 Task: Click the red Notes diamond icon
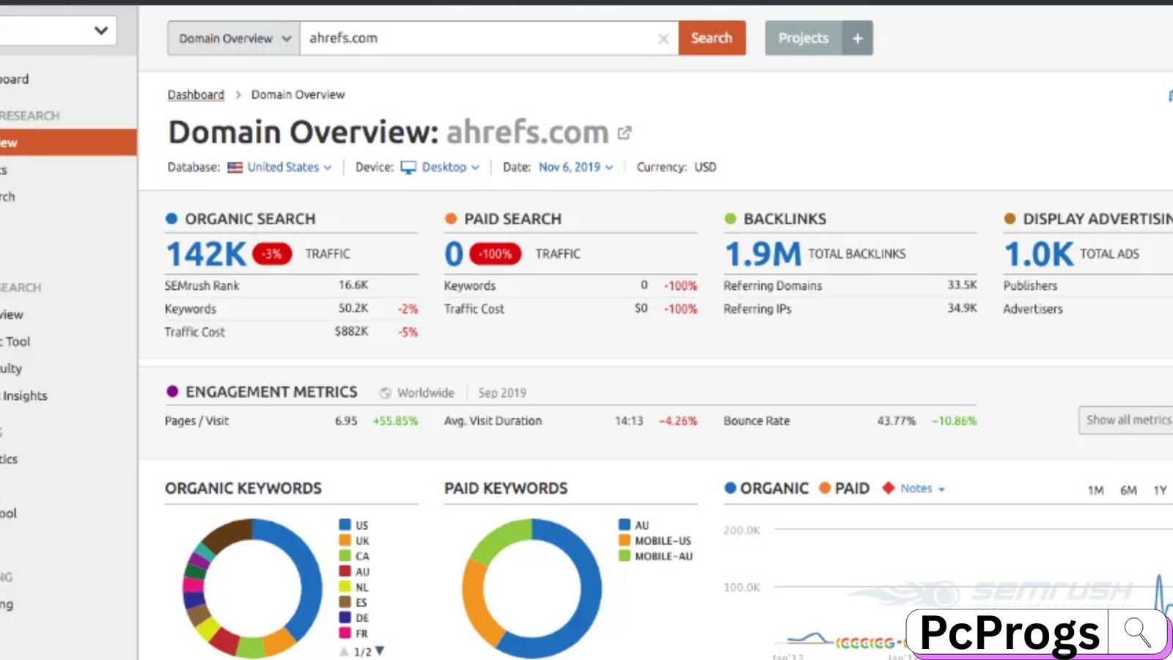pyautogui.click(x=889, y=488)
